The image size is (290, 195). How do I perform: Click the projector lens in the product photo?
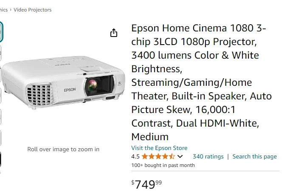click(92, 86)
